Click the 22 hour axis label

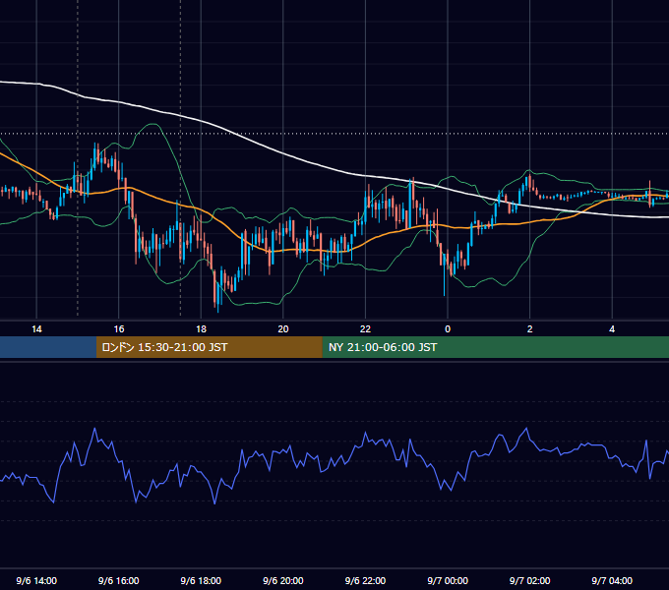[x=365, y=329]
